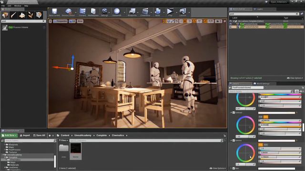
Task: Select the Landscape mode icon
Action: pyautogui.click(x=22, y=15)
